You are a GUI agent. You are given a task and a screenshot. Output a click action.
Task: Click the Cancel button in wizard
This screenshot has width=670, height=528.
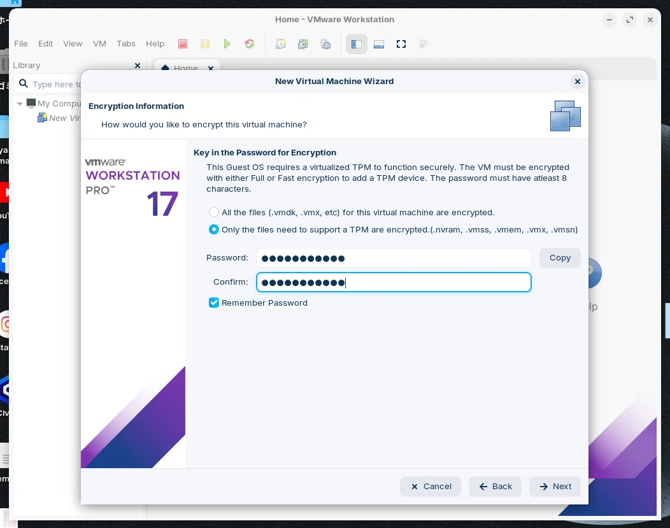[431, 486]
